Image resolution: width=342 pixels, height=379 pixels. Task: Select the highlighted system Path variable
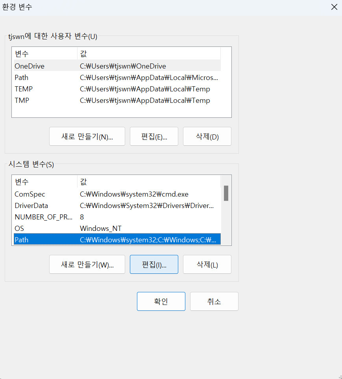[117, 240]
